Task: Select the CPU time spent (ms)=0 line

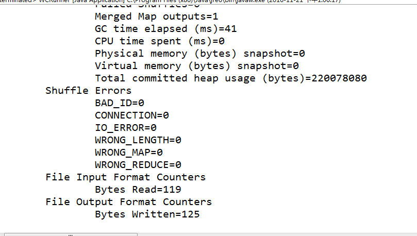Action: pyautogui.click(x=159, y=41)
